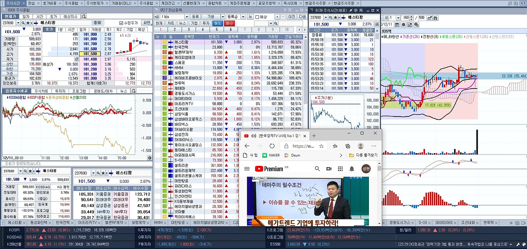527x249 pixels.
Task: Click star favorite icon in 주식종합 panel
Action: [28, 23]
